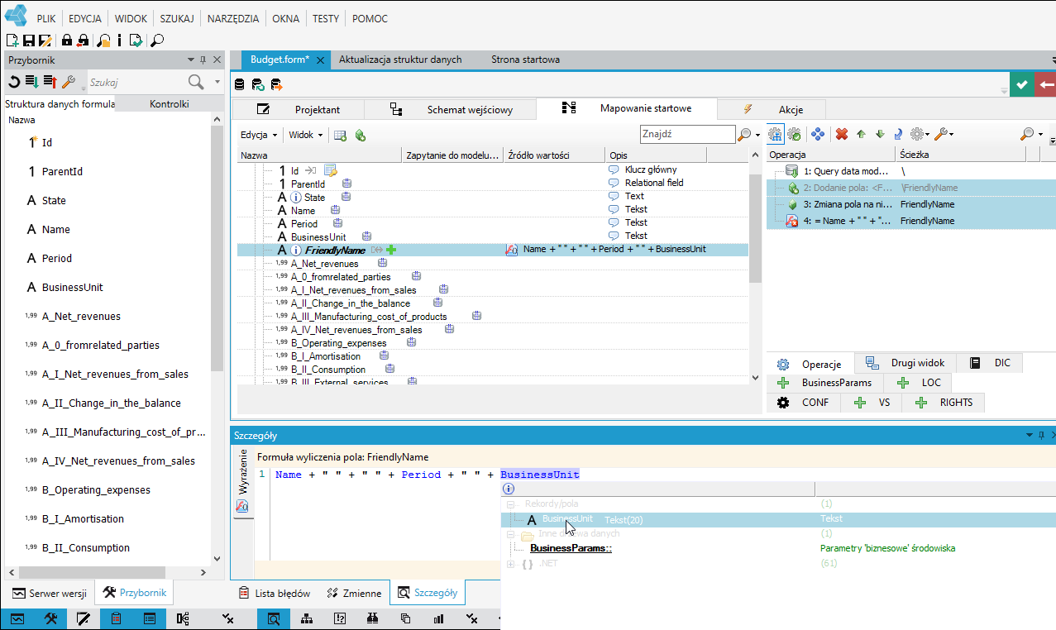Click the green down arrow operation icon
The height and width of the screenshot is (630, 1056).
pos(879,134)
